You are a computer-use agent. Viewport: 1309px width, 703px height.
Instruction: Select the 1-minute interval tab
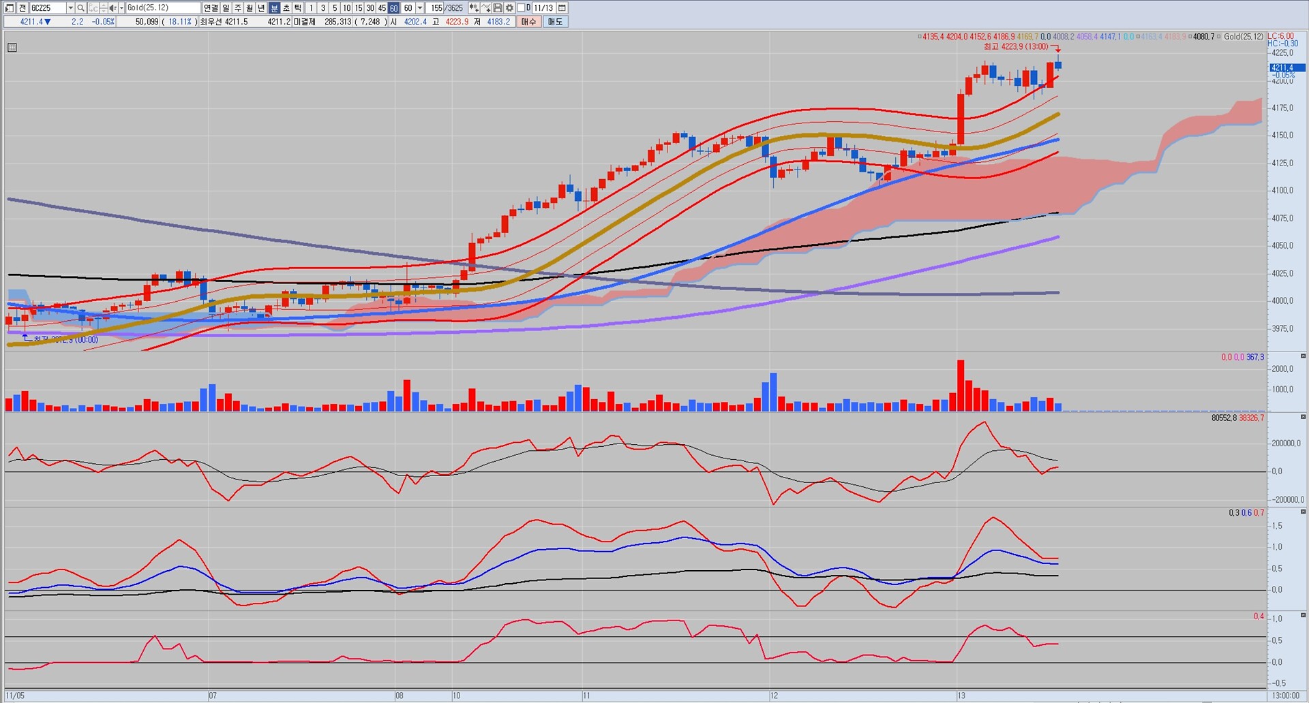point(311,8)
